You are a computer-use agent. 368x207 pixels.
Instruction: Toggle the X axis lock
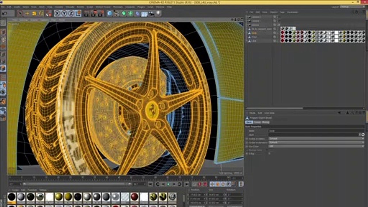(57, 13)
